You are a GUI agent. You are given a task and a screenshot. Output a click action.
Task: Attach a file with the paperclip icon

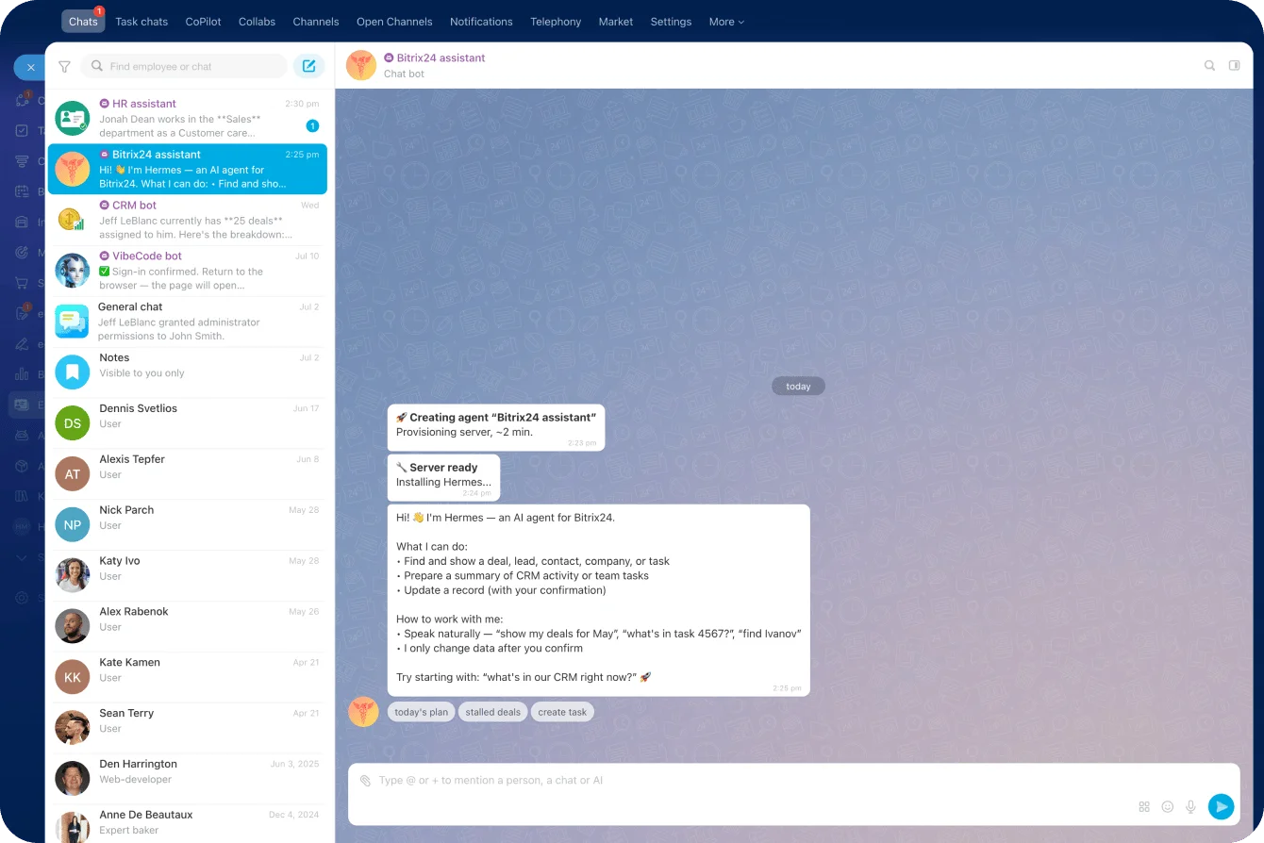click(x=365, y=781)
